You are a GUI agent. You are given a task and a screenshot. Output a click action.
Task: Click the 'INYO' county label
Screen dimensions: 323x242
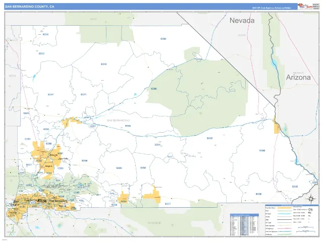pyautogui.click(x=93, y=19)
